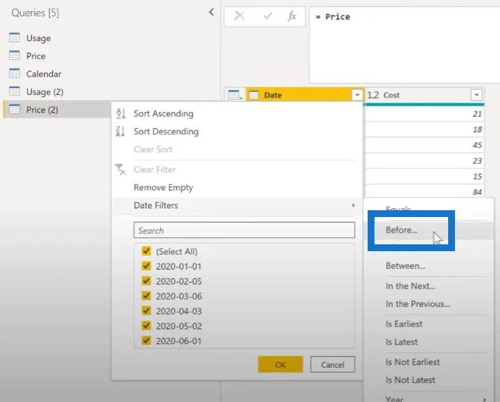
Task: Click the Cost cell with value 21
Action: 425,113
